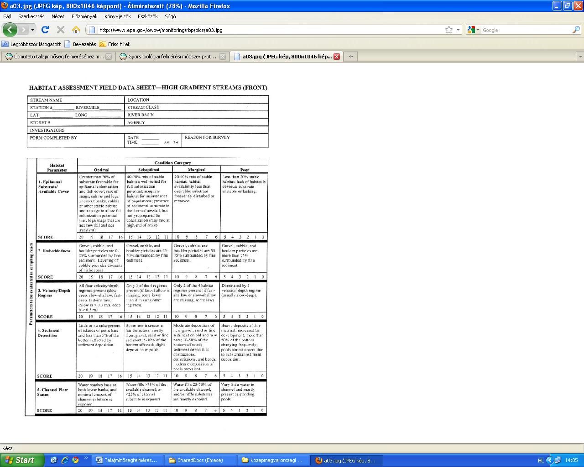Reload the page with the Reload icon
Image resolution: width=584 pixels, height=467 pixels.
45,30
